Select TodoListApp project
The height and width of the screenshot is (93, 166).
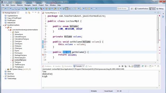click(x=12, y=79)
